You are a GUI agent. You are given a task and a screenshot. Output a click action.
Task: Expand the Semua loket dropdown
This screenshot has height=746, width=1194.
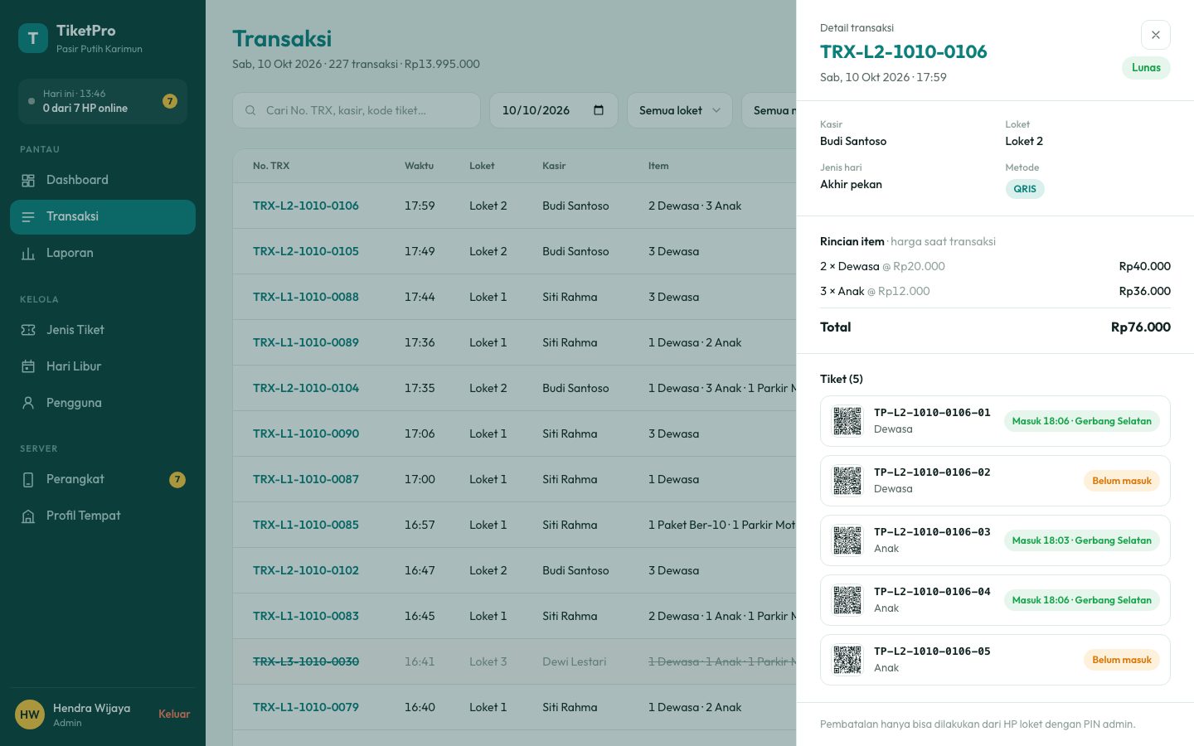[680, 110]
